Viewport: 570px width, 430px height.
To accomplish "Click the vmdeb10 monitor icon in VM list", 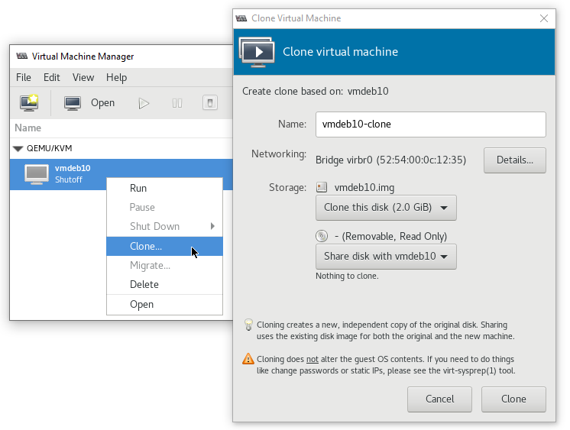I will click(37, 174).
